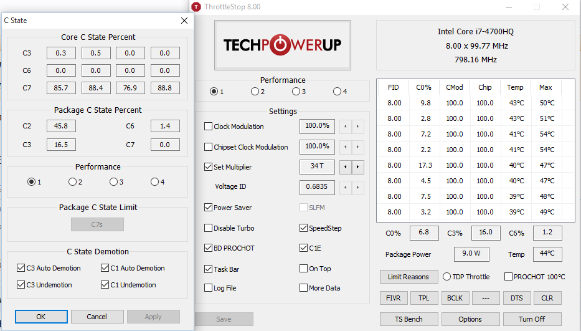The height and width of the screenshot is (331, 581).
Task: Uncheck C1 Auto Demotion
Action: coord(105,267)
